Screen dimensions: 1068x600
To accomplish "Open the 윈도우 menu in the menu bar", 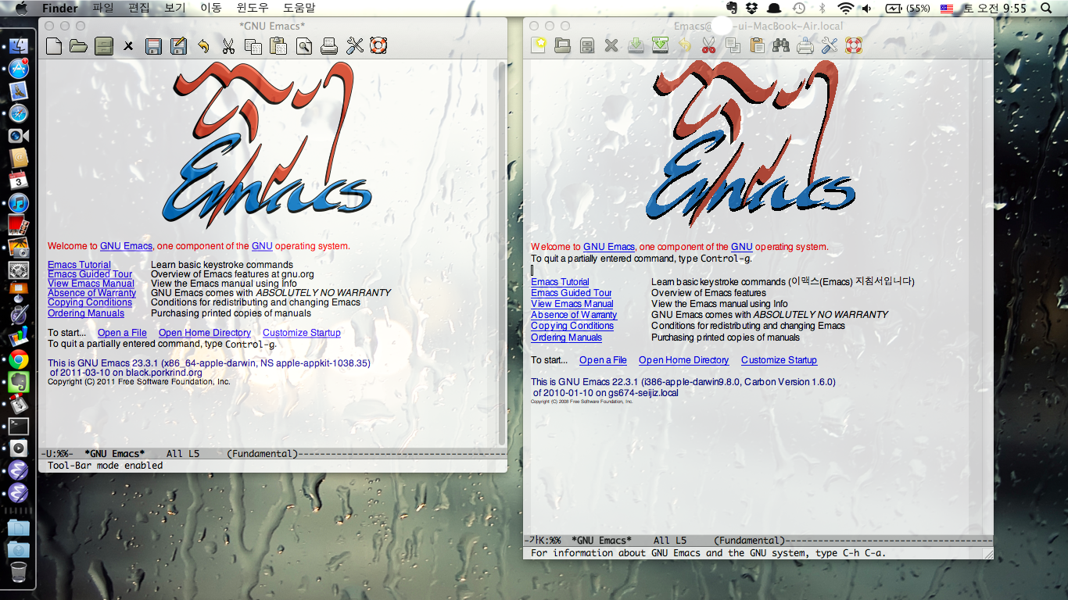I will click(x=253, y=8).
